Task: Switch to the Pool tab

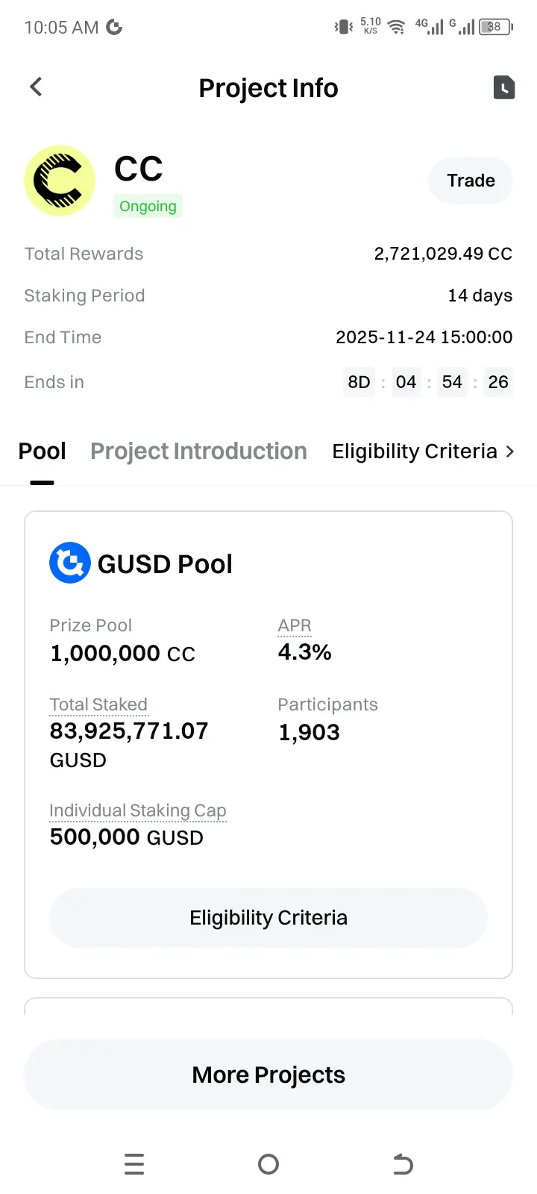Action: point(42,451)
